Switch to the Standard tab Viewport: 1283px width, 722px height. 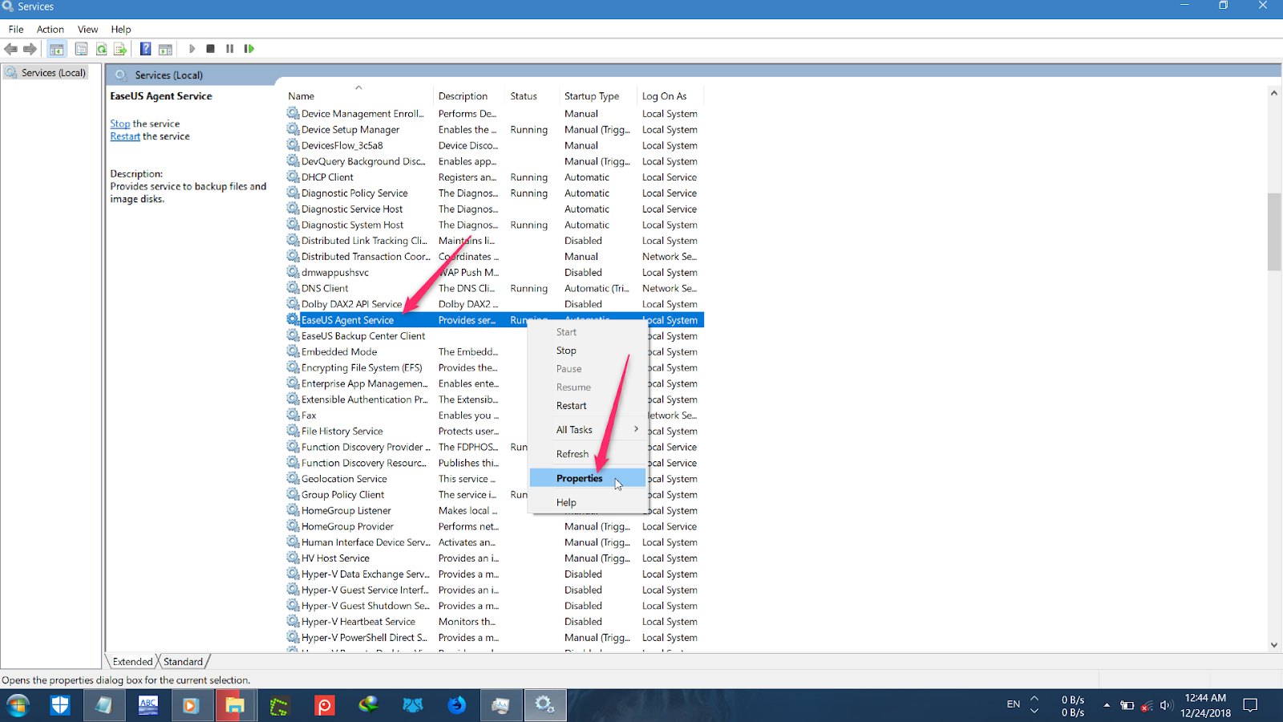coord(183,662)
